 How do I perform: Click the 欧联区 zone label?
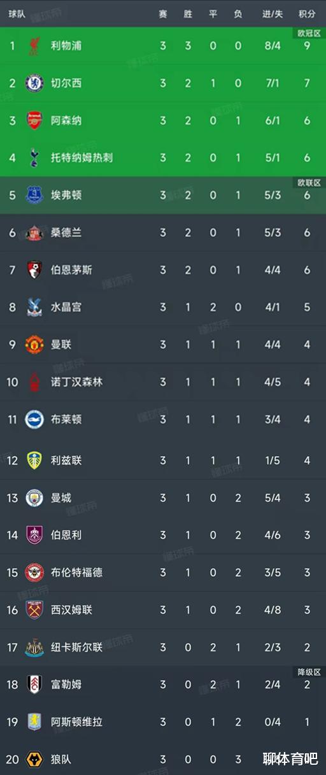(309, 182)
